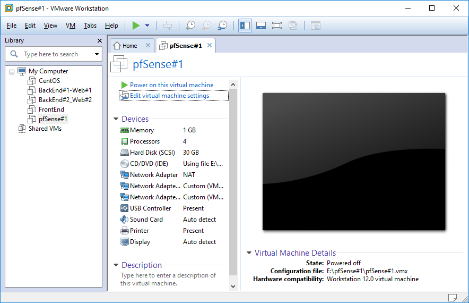469x303 pixels.
Task: Select the FrontEnd virtual machine
Action: (51, 110)
